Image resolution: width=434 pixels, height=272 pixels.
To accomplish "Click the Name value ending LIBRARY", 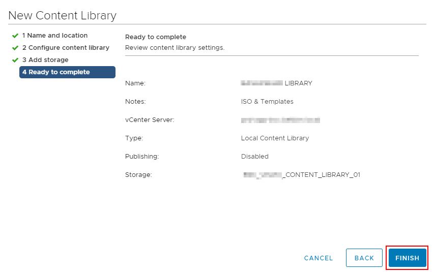I will 276,83.
